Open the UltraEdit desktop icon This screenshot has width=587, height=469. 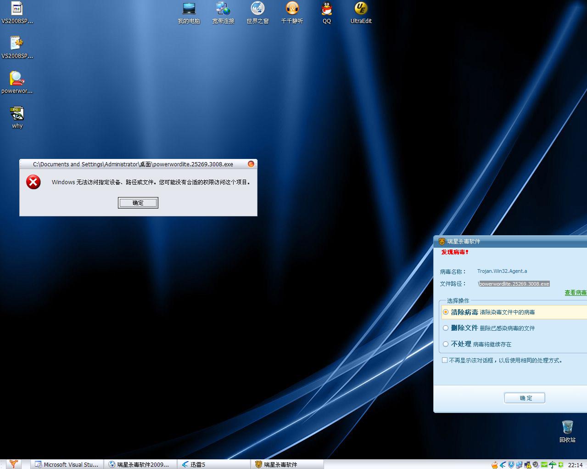361,9
